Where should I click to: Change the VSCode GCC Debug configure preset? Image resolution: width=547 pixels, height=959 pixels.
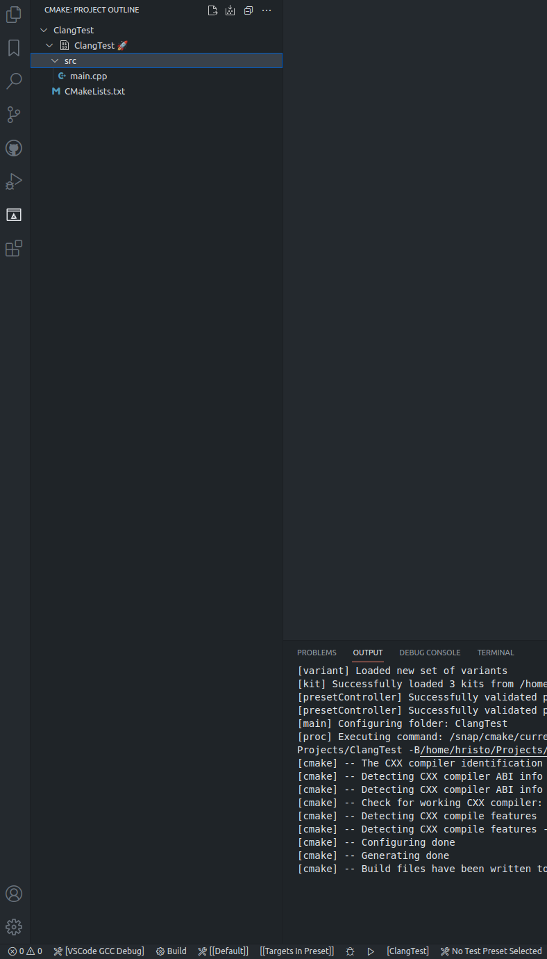click(99, 951)
